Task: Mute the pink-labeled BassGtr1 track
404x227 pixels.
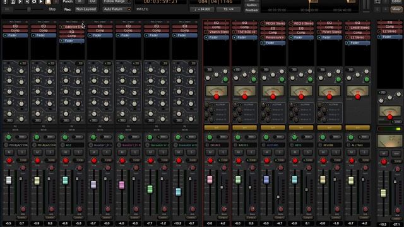Action: coord(122,153)
